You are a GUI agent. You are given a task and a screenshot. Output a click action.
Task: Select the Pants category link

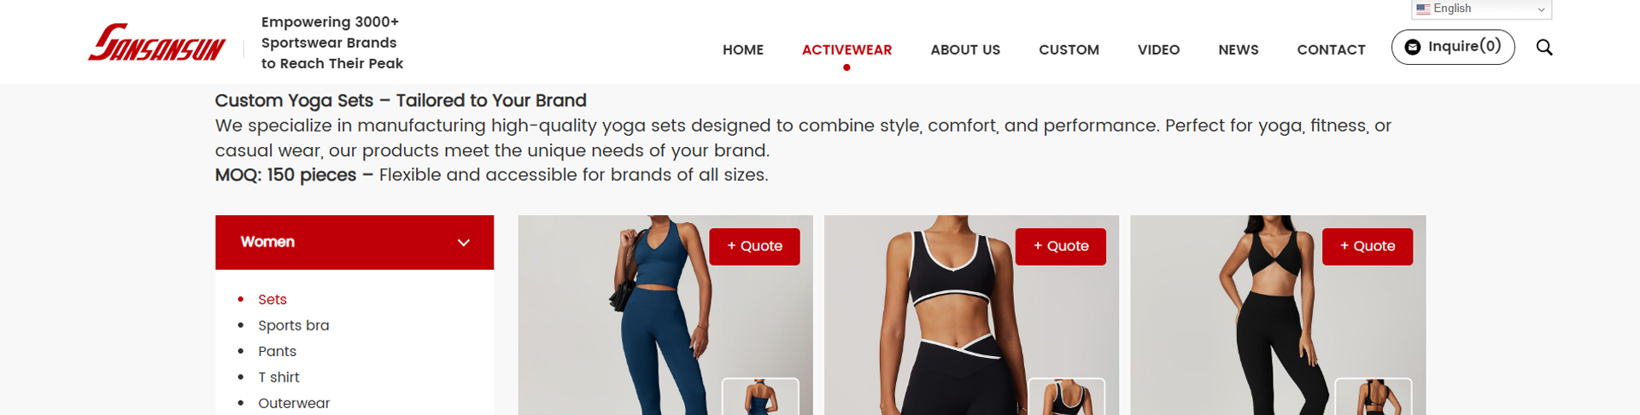(277, 351)
